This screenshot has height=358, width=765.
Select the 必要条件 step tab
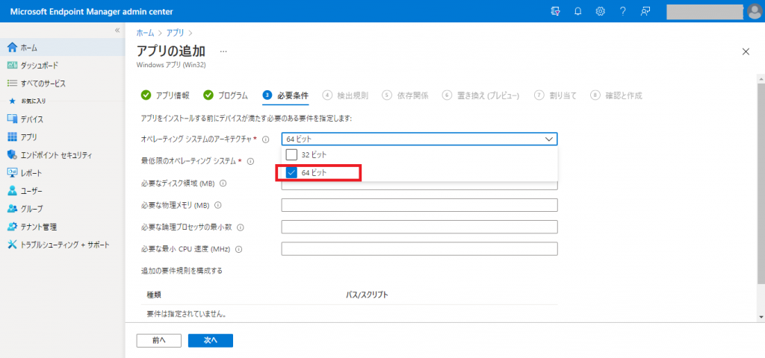tap(286, 95)
